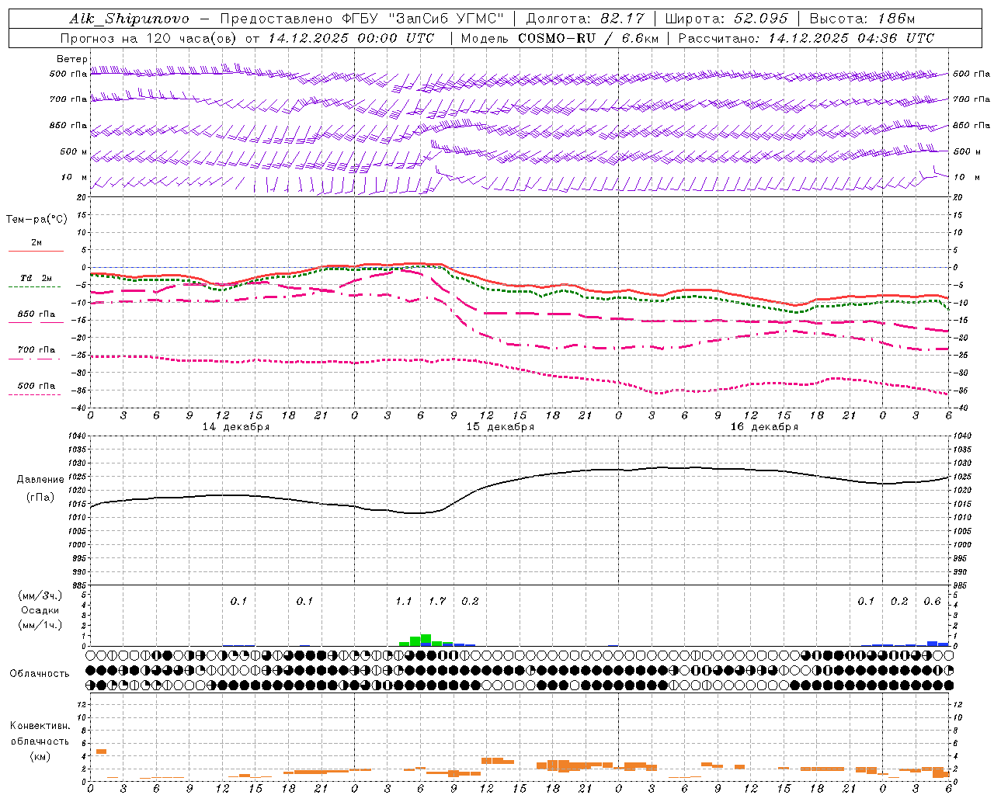Click the '14 декабря' date label
Viewport: 994px width, 795px height.
point(236,427)
